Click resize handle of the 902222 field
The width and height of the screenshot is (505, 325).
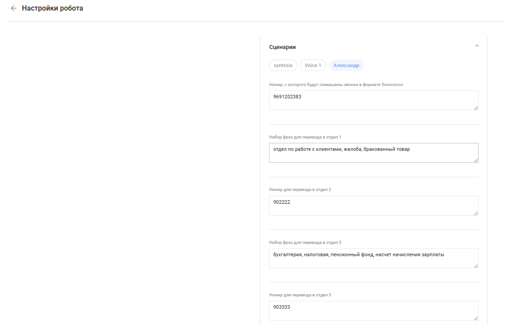click(476, 213)
